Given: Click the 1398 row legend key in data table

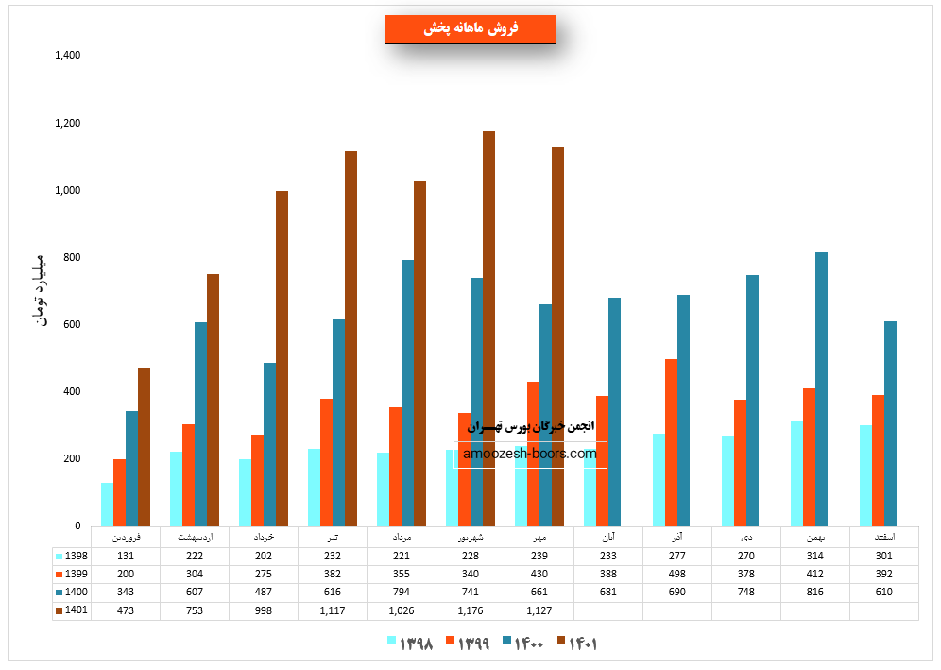Looking at the screenshot, I should pyautogui.click(x=60, y=557).
